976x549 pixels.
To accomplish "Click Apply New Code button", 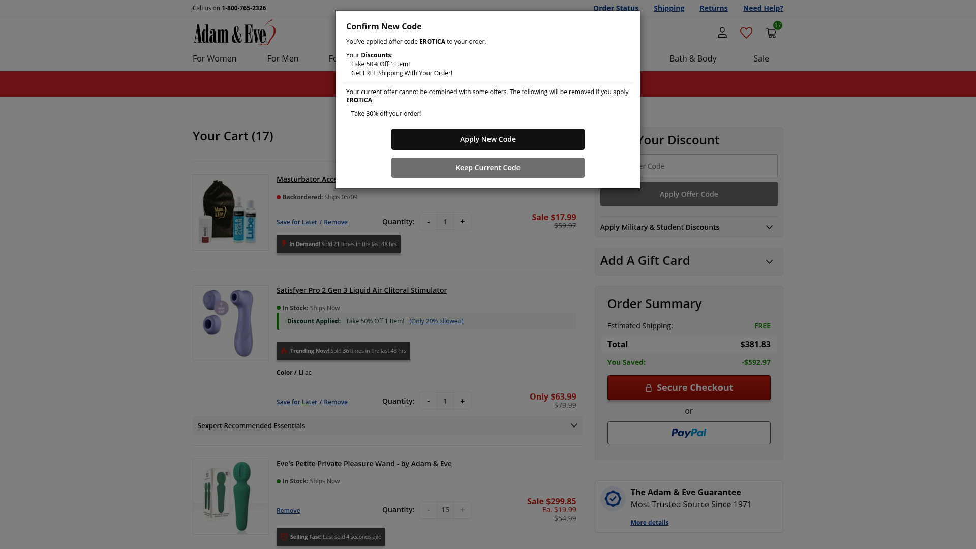I will click(x=488, y=139).
